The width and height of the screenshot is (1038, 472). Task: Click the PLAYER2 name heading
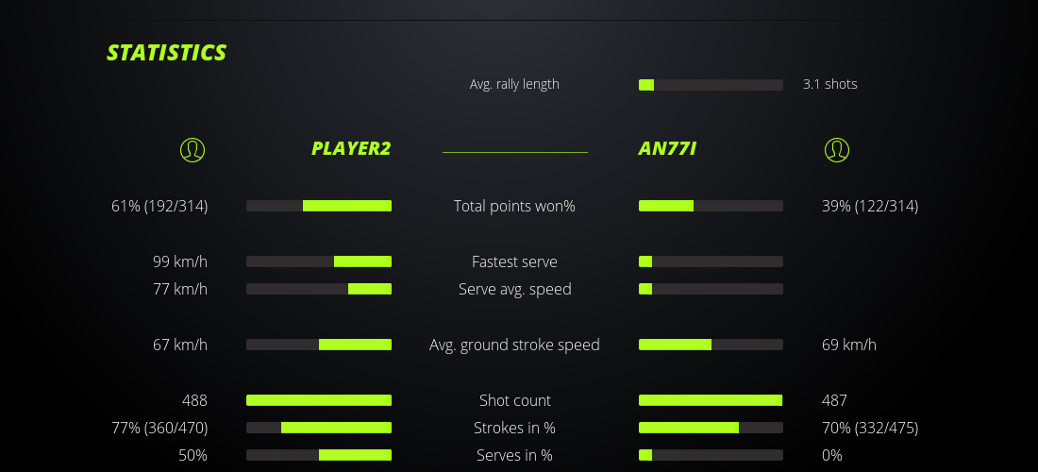350,148
